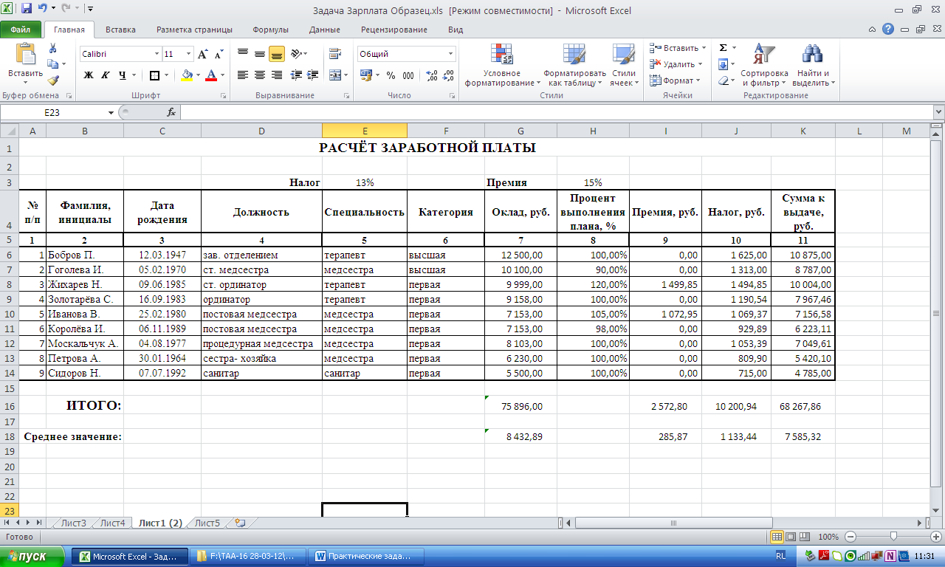
Task: Click the accounting currency format icon
Action: [365, 75]
